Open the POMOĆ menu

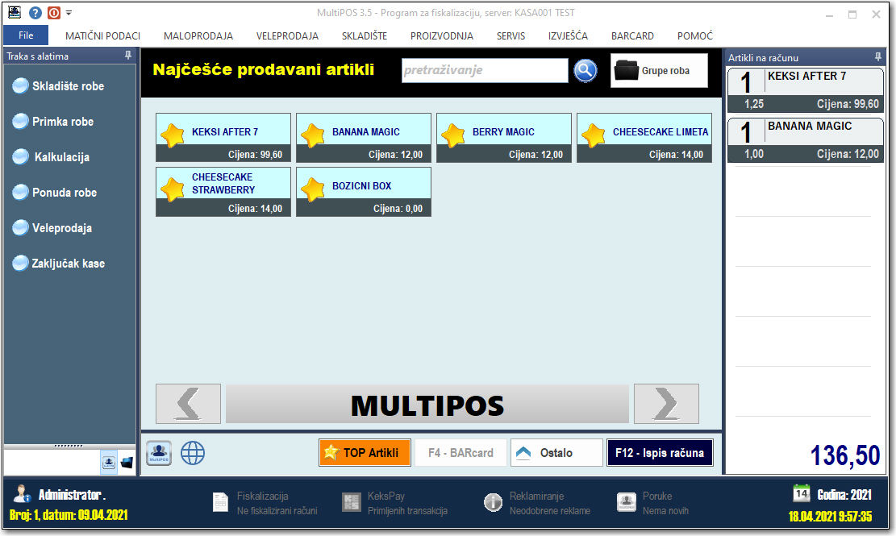pyautogui.click(x=695, y=36)
